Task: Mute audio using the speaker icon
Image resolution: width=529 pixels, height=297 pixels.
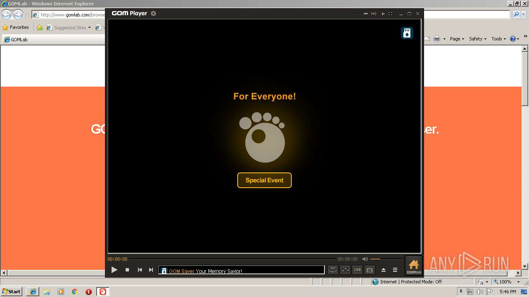Action: tap(365, 259)
